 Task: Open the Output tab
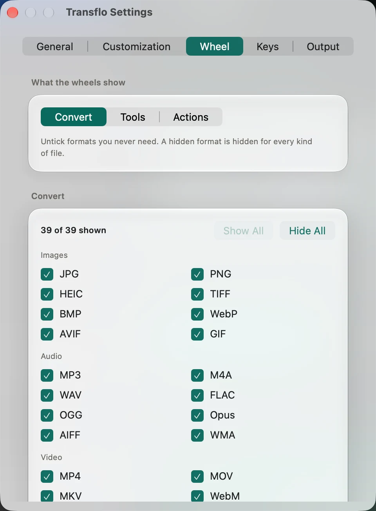pyautogui.click(x=323, y=47)
